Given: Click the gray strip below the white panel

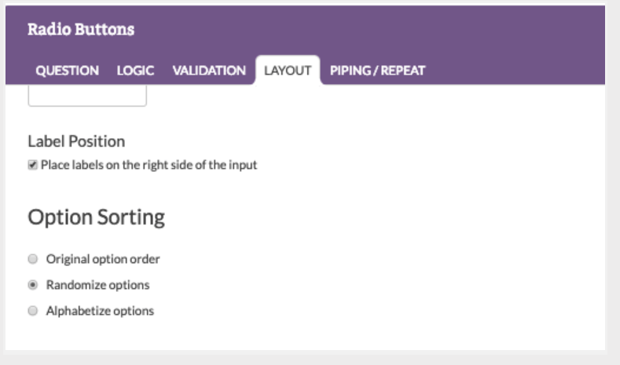Looking at the screenshot, I should [x=314, y=357].
